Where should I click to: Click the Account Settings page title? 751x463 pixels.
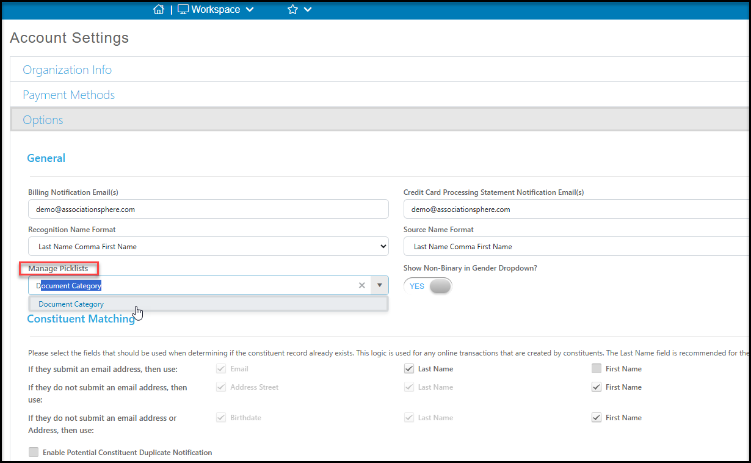[x=70, y=38]
